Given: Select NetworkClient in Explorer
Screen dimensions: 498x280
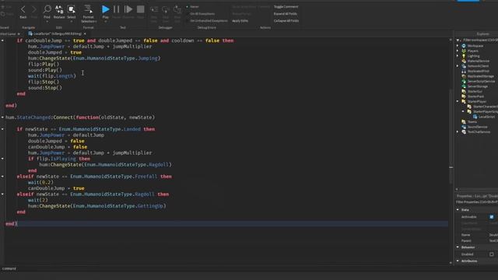Looking at the screenshot, I should [x=478, y=66].
